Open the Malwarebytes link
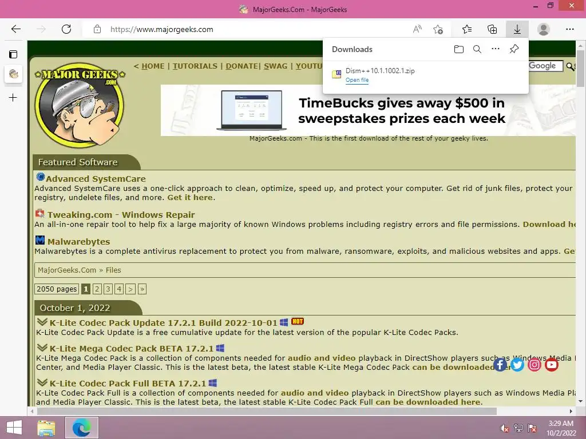Image resolution: width=586 pixels, height=439 pixels. click(78, 242)
